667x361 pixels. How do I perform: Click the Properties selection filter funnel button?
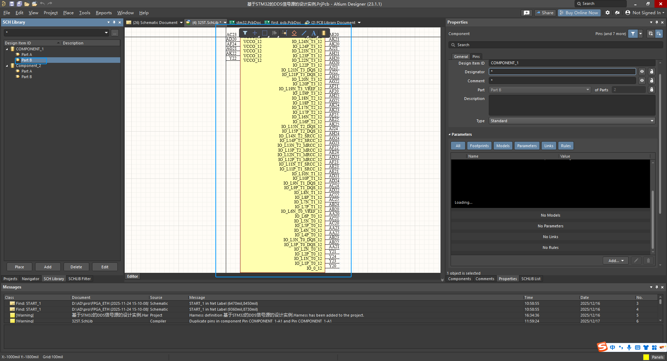click(633, 34)
